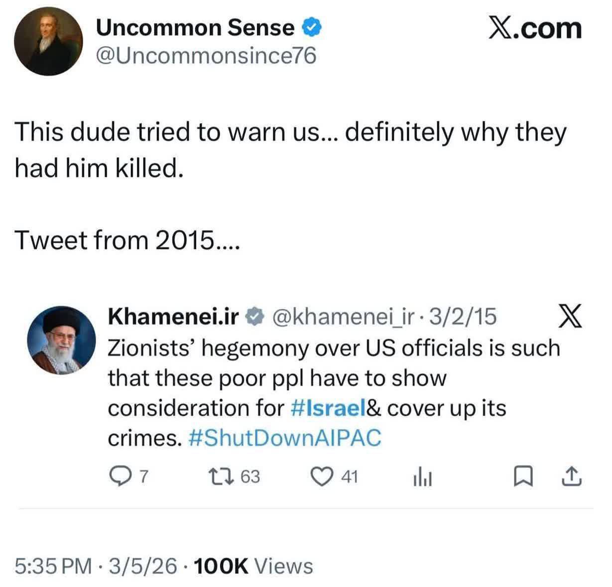The width and height of the screenshot is (612, 587).
Task: Click the X logo in the quoted tweet
Action: point(569,318)
